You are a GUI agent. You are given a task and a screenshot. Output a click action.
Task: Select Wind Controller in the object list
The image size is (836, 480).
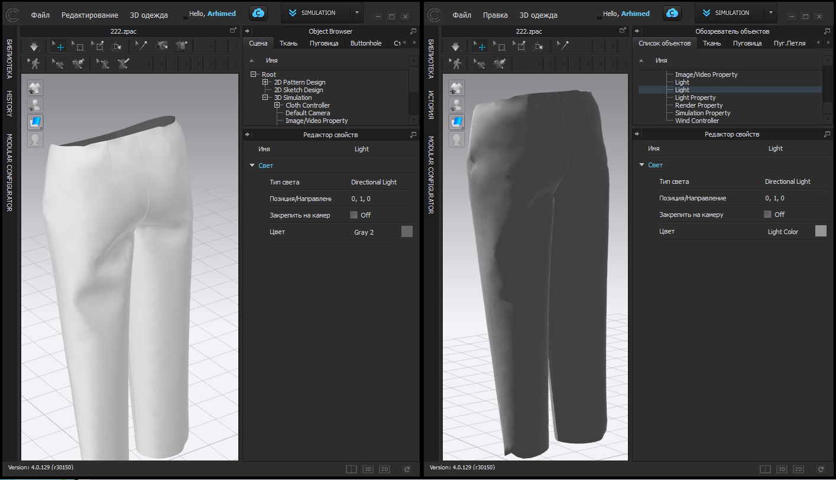click(x=696, y=121)
